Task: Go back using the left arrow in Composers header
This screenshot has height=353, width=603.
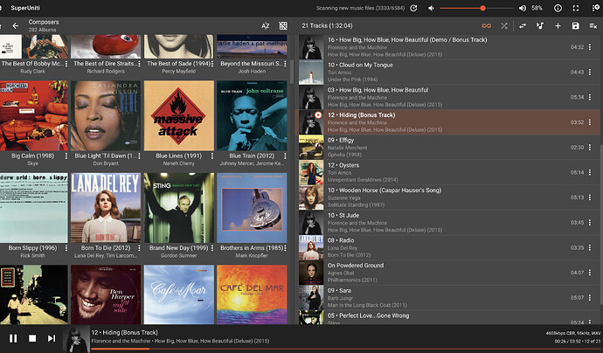Action: coord(16,25)
